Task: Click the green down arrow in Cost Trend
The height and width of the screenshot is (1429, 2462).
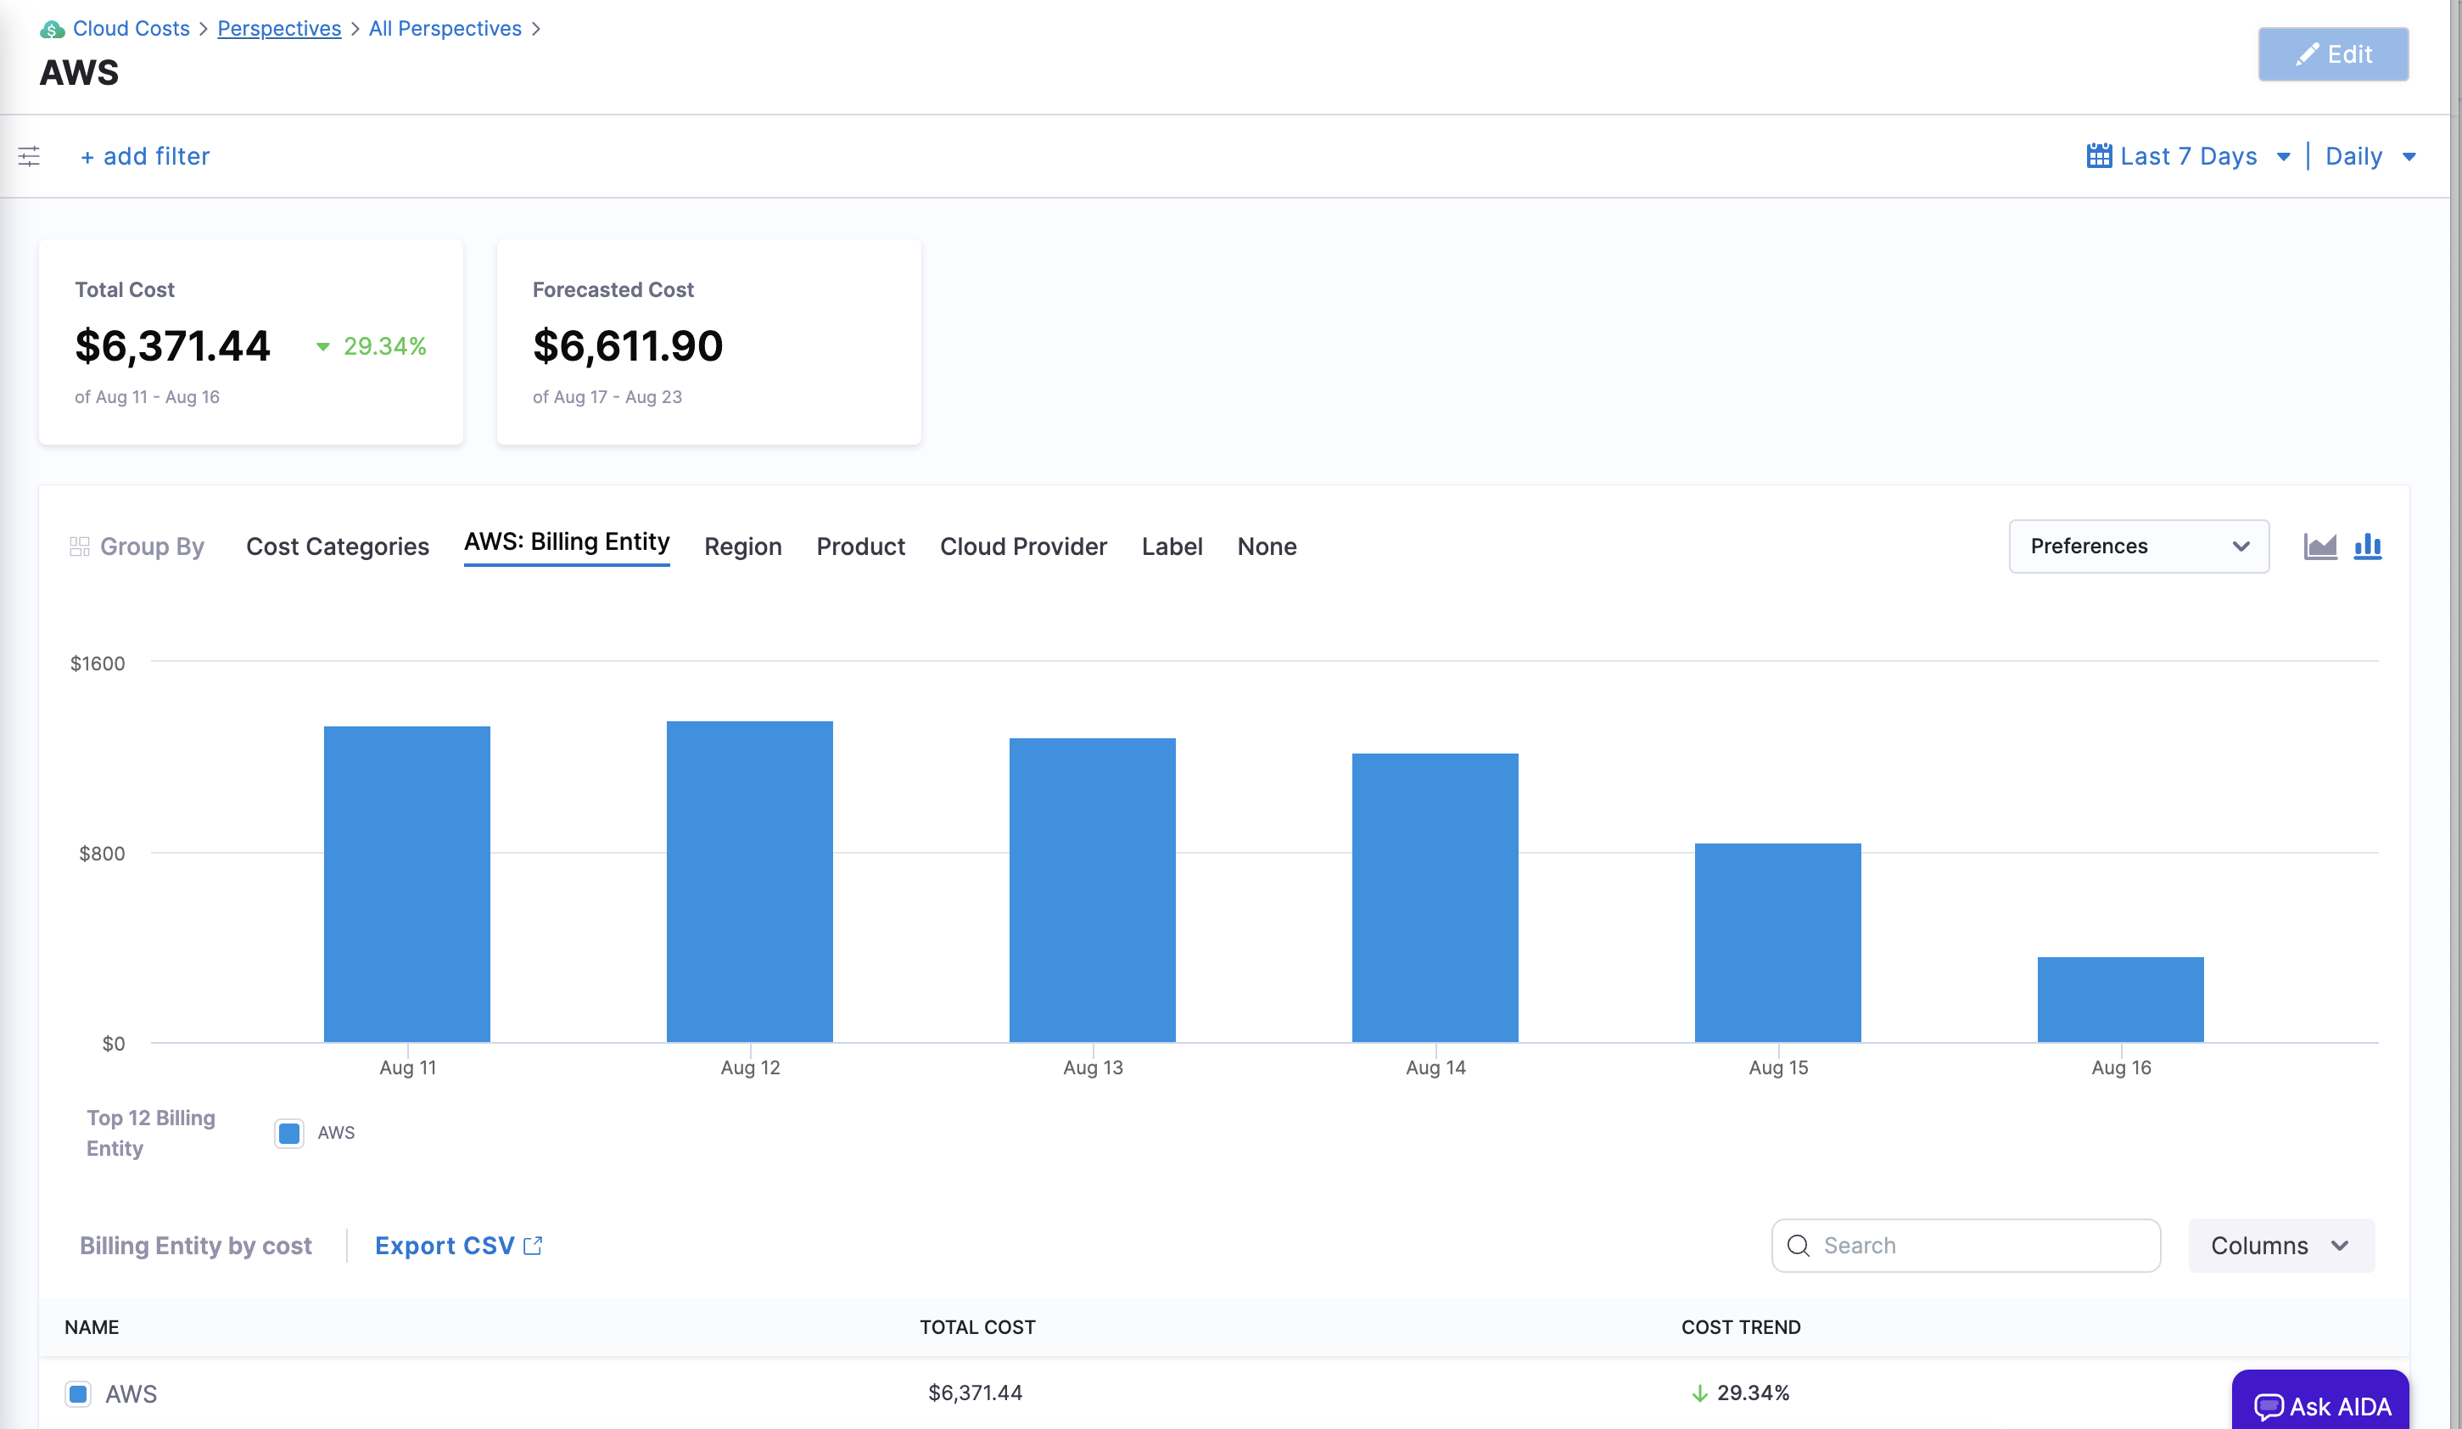Action: click(x=1700, y=1393)
